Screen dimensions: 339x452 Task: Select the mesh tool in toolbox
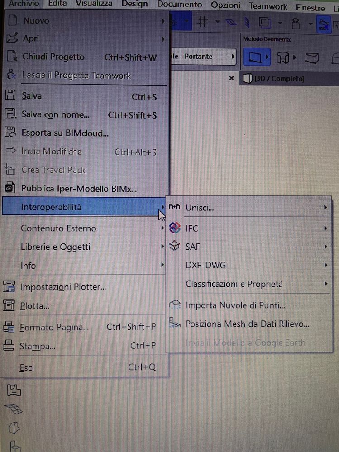click(13, 409)
